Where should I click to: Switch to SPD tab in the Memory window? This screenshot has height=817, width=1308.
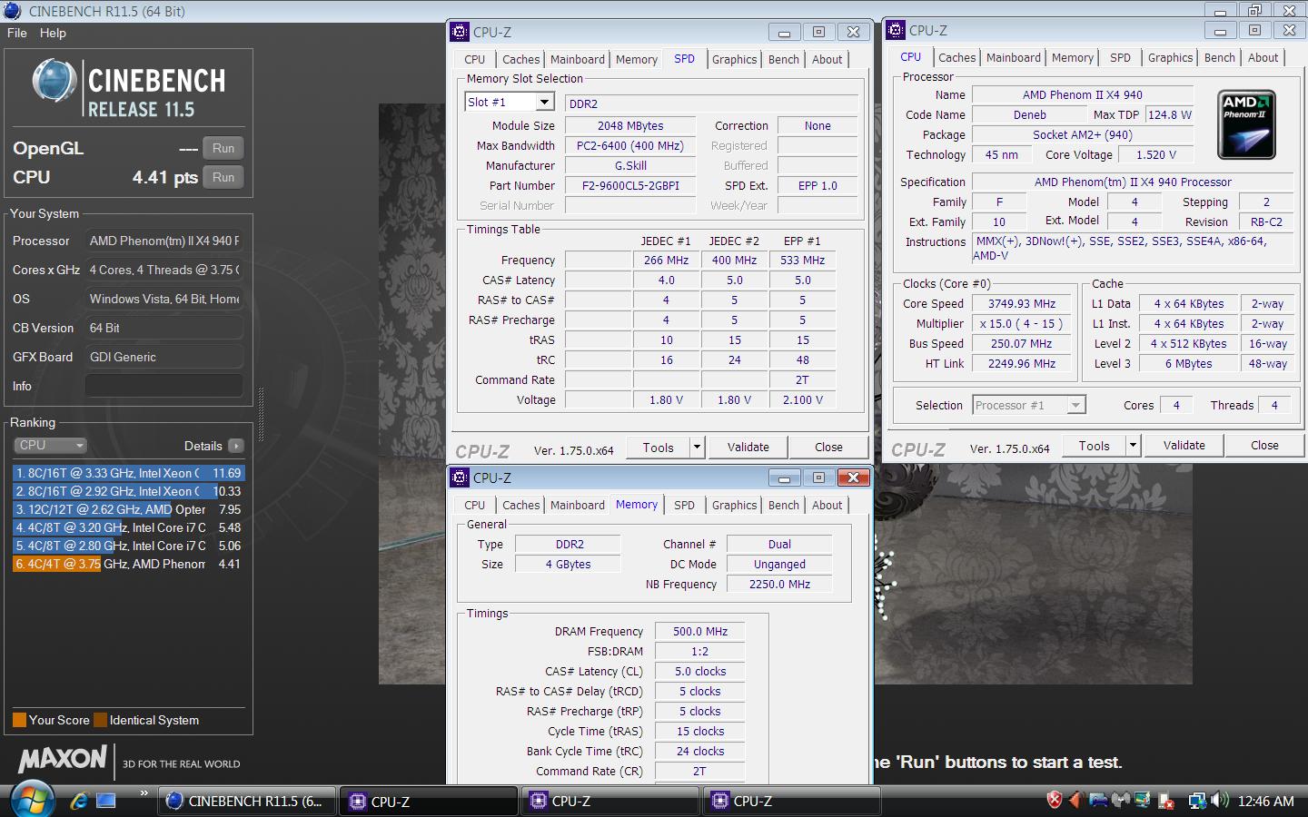pyautogui.click(x=685, y=505)
